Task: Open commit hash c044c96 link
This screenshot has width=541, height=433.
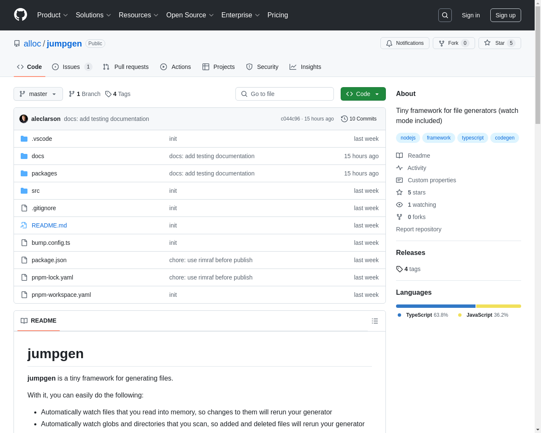Action: (290, 119)
